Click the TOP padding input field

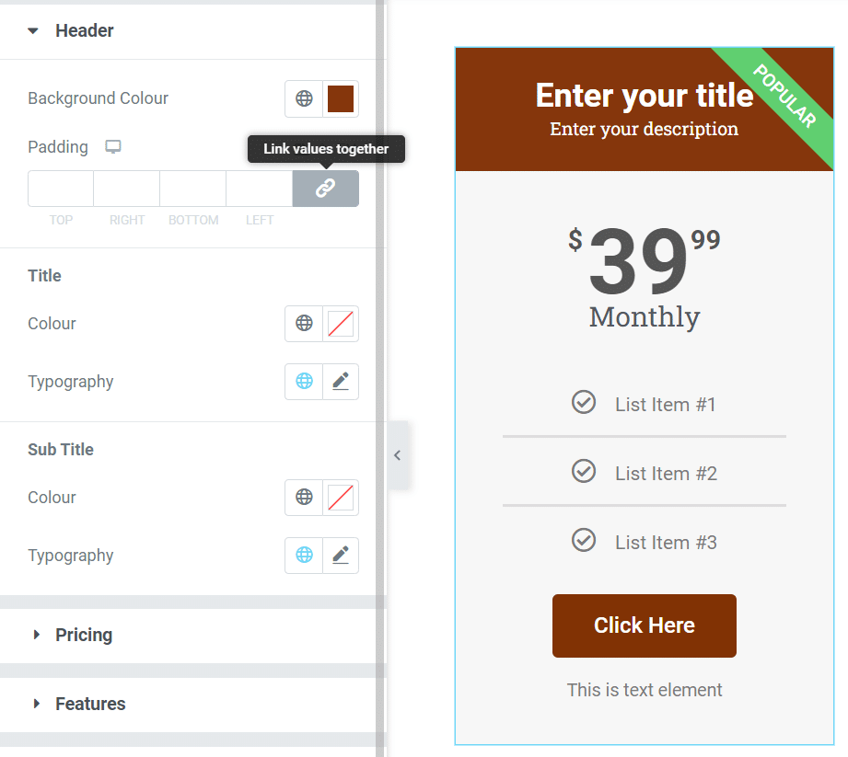pos(60,189)
